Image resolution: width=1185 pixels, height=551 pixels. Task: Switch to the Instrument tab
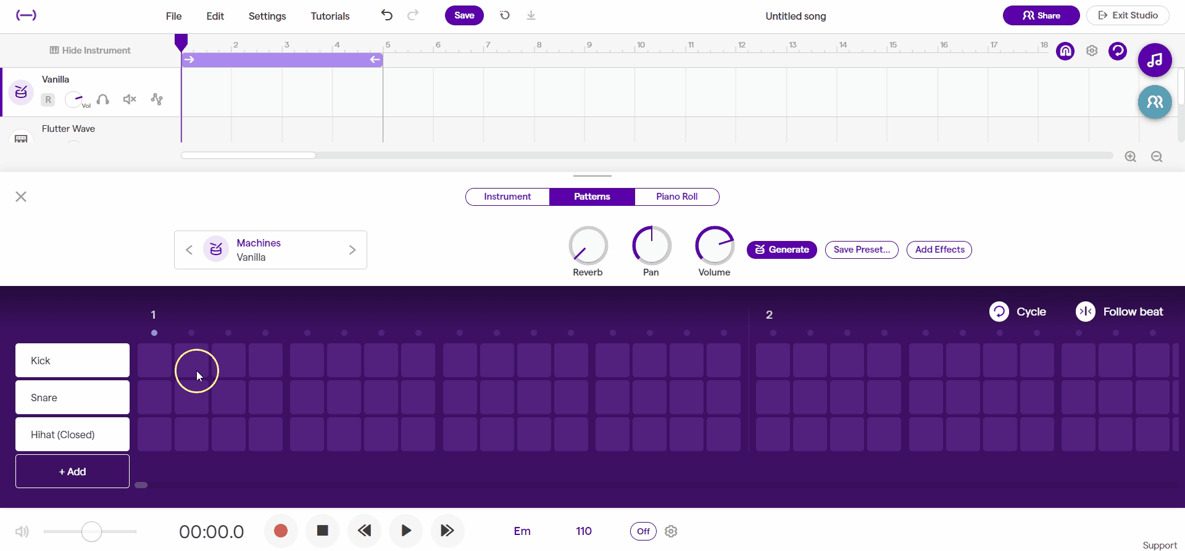click(507, 197)
